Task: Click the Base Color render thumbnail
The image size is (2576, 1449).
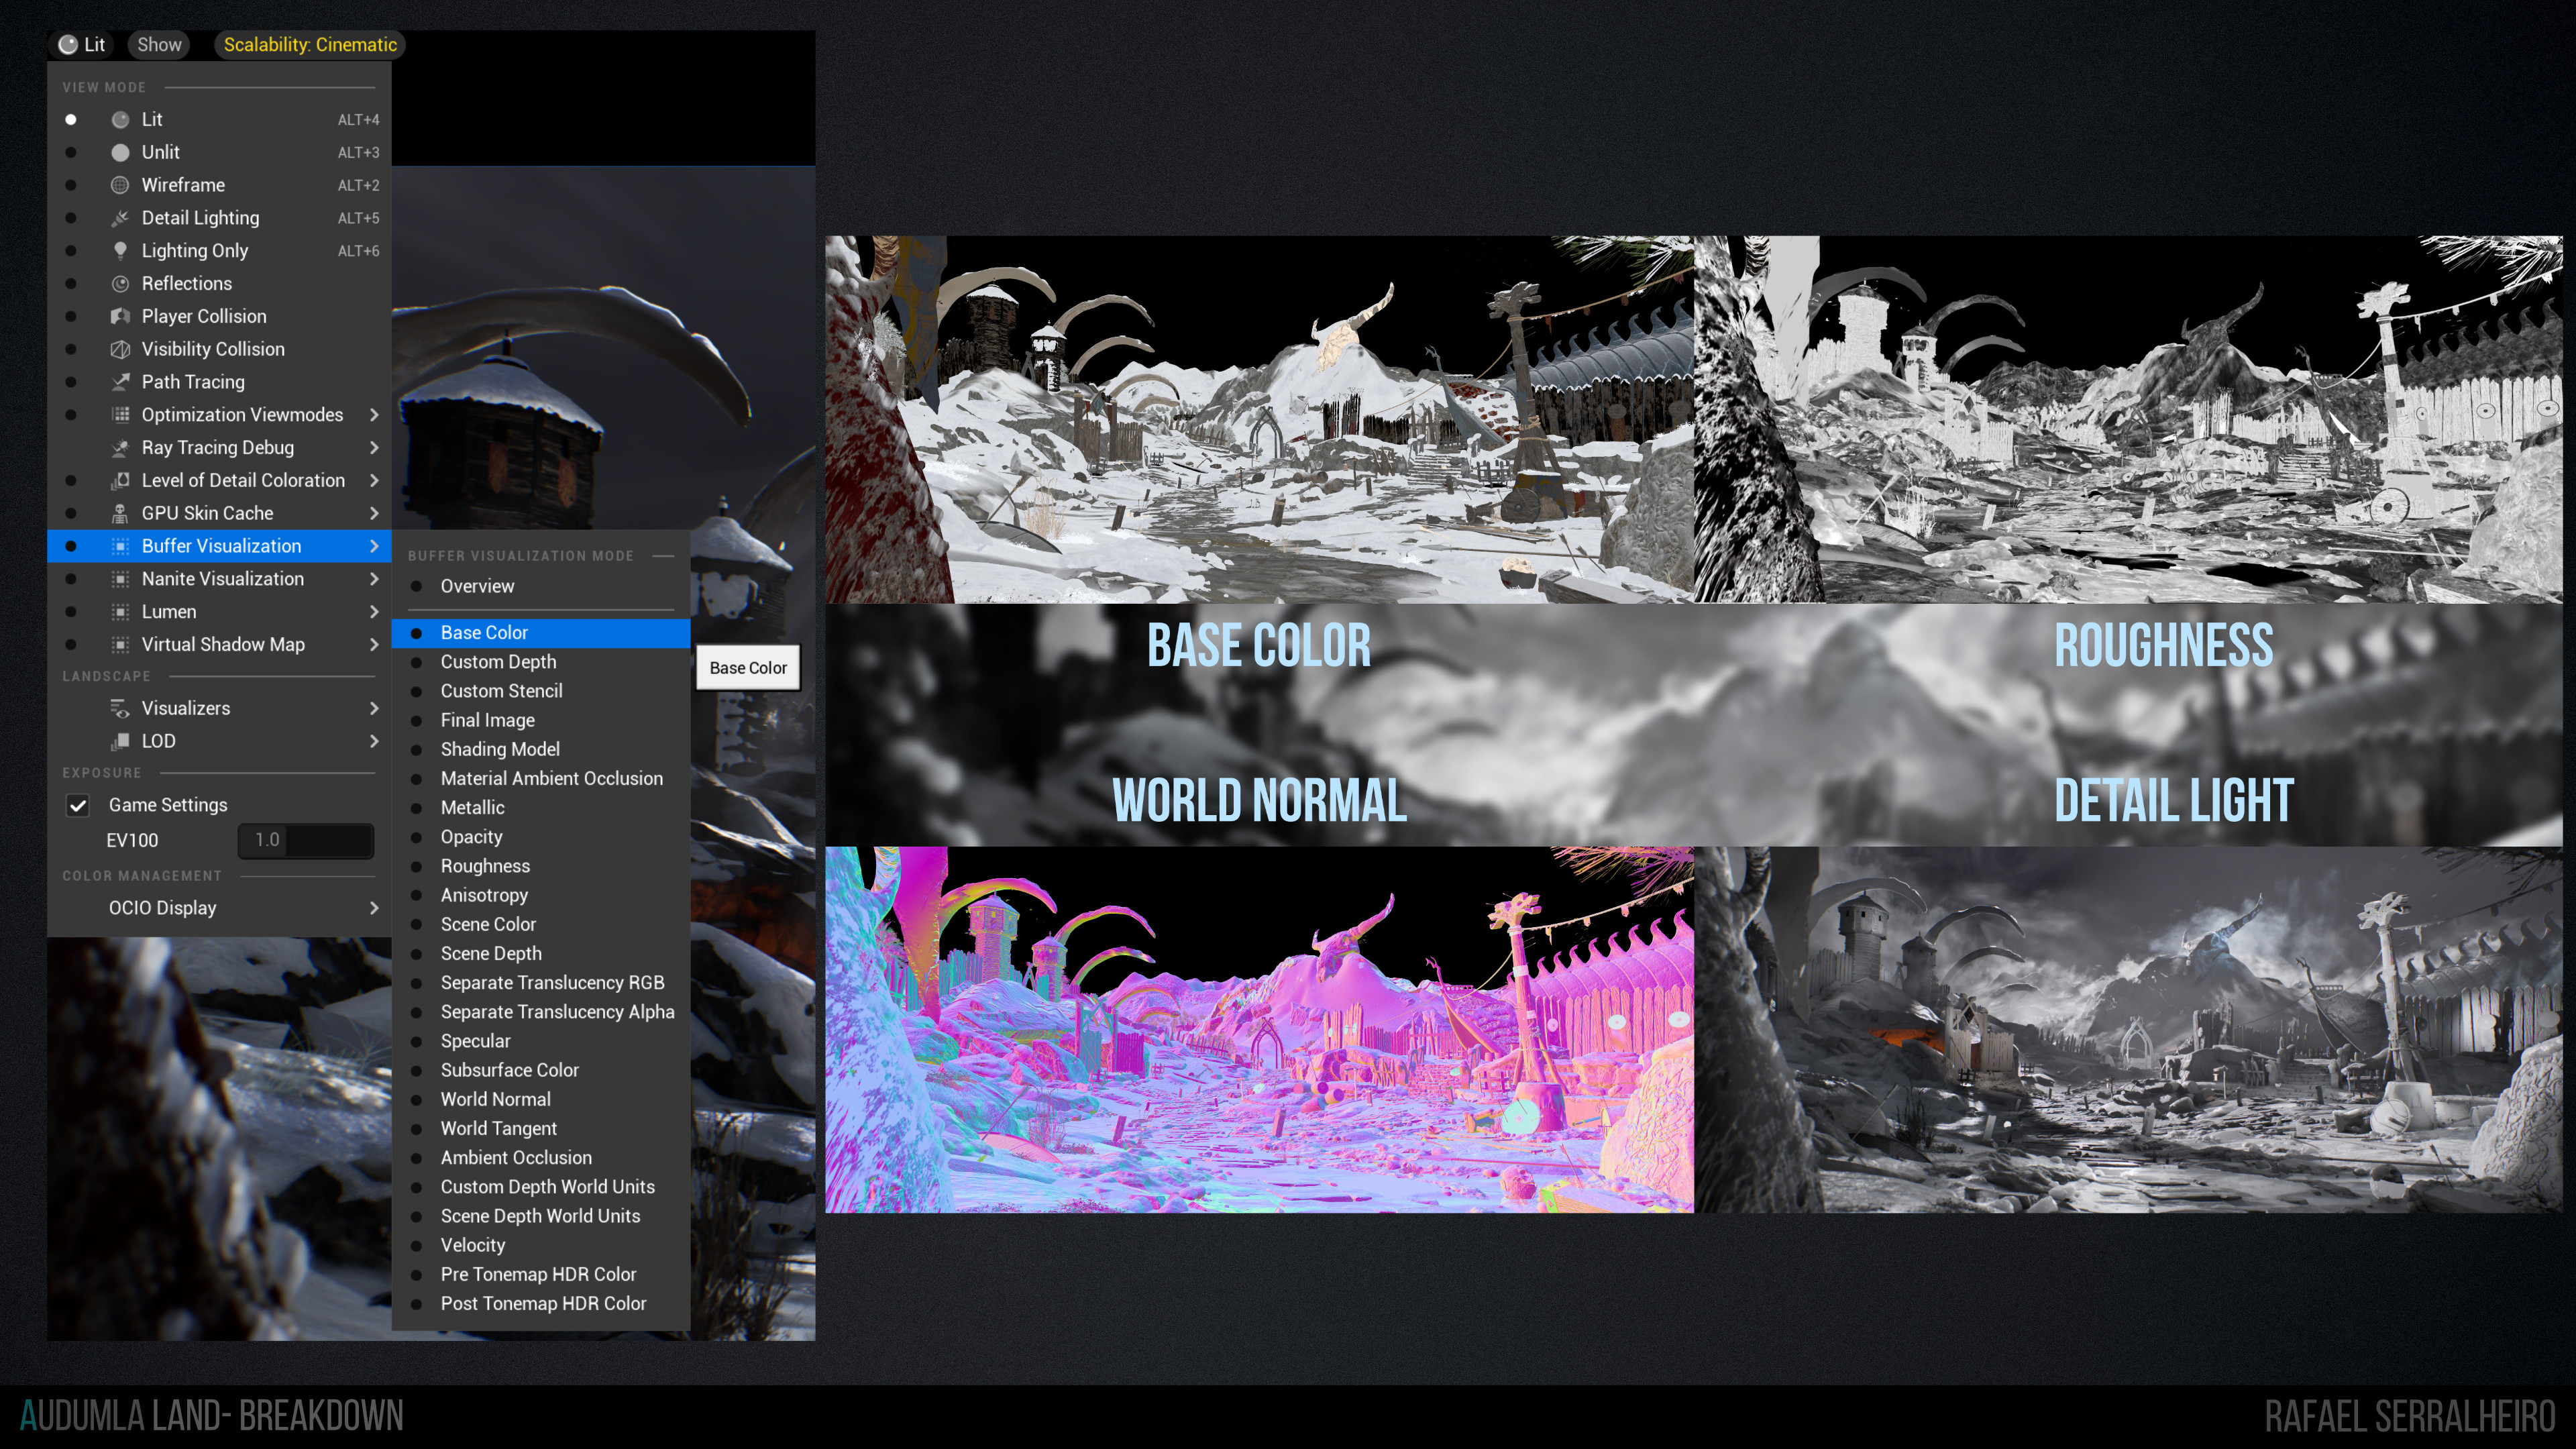Action: tap(1259, 419)
